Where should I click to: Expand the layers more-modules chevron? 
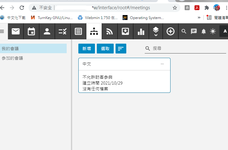(x=156, y=31)
